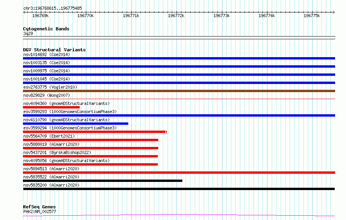Open the nsv5564709 (Ebert2021) label
Image resolution: width=346 pixels, height=220 pixels.
point(49,136)
